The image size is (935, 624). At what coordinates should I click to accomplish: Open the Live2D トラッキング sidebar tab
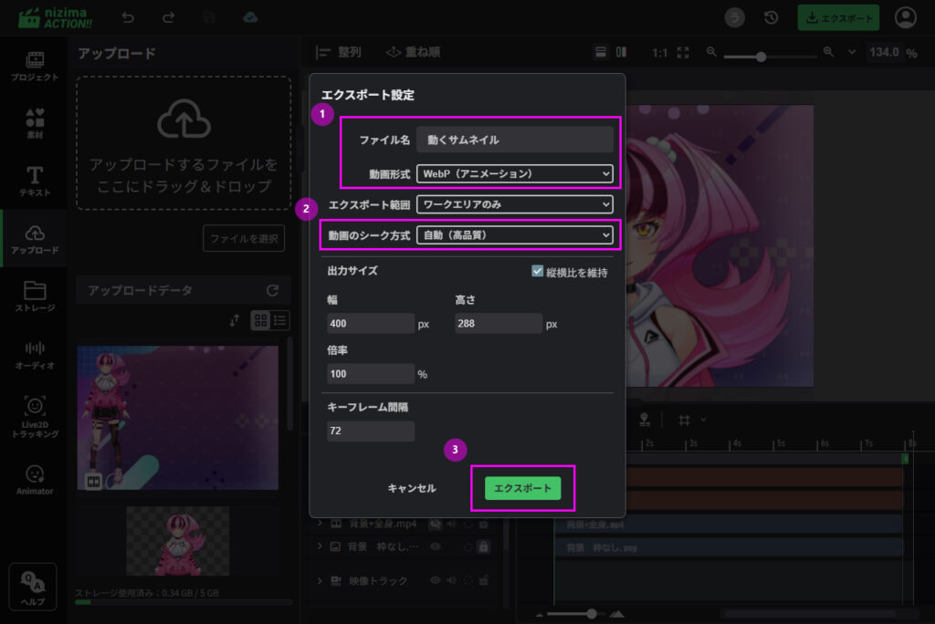(x=34, y=415)
